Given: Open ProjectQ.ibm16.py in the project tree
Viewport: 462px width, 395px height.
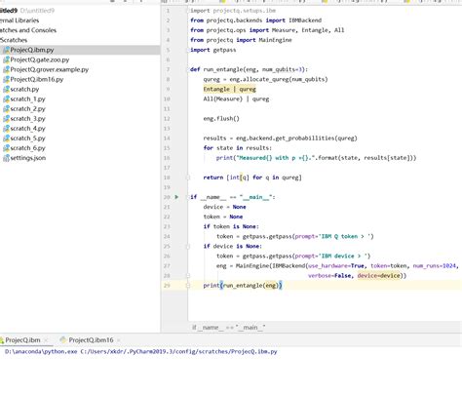Looking at the screenshot, I should pyautogui.click(x=37, y=79).
